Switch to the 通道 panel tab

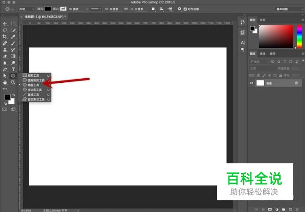pos(263,54)
